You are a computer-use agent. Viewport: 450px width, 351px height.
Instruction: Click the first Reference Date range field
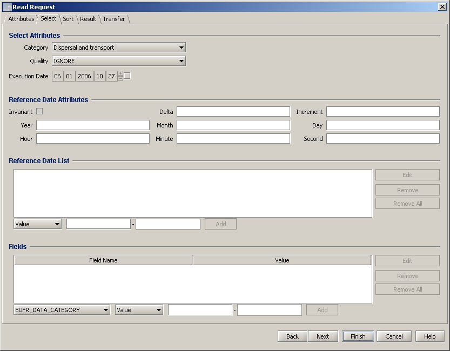pyautogui.click(x=98, y=224)
